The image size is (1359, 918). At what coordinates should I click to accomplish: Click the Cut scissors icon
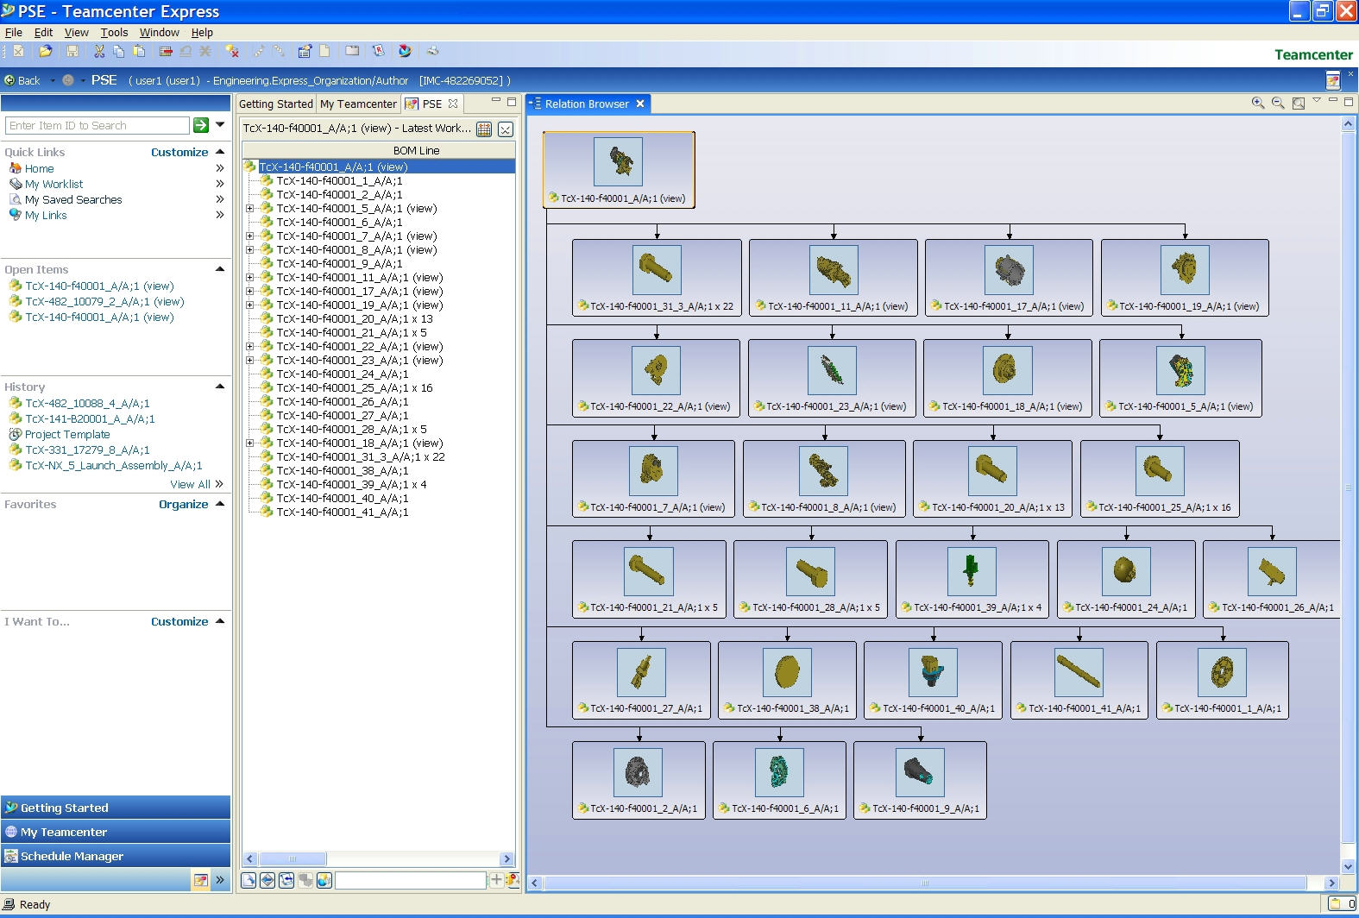99,52
